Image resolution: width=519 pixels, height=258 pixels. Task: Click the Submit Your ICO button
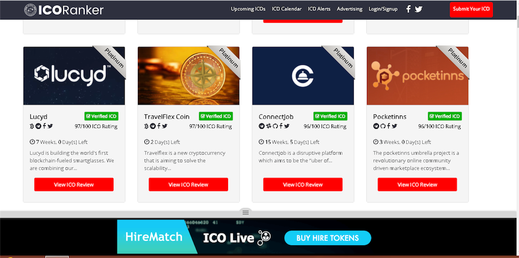tap(471, 9)
